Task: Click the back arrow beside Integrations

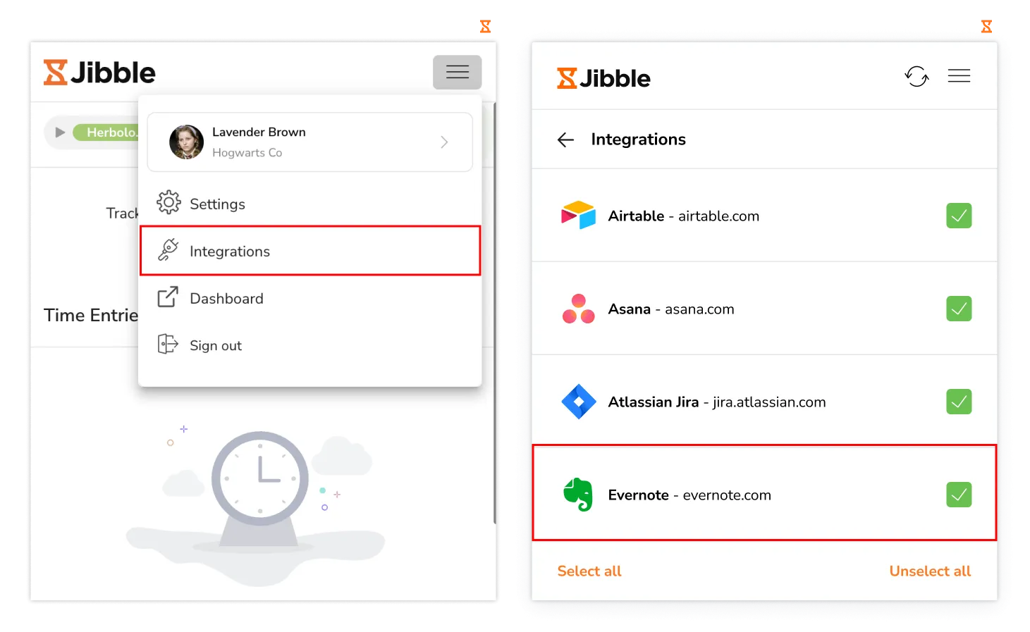Action: (x=565, y=140)
